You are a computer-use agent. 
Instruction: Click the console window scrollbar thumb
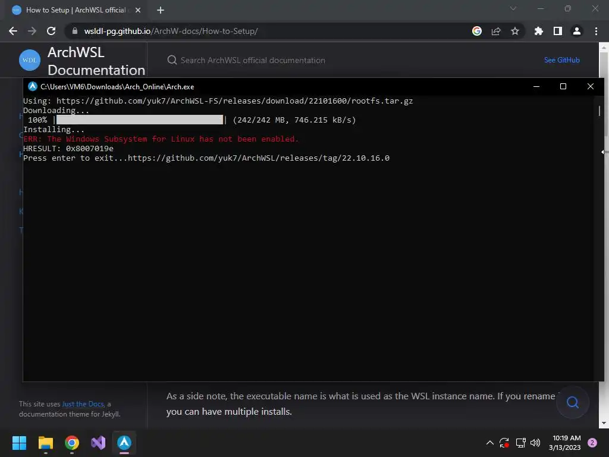[599, 111]
